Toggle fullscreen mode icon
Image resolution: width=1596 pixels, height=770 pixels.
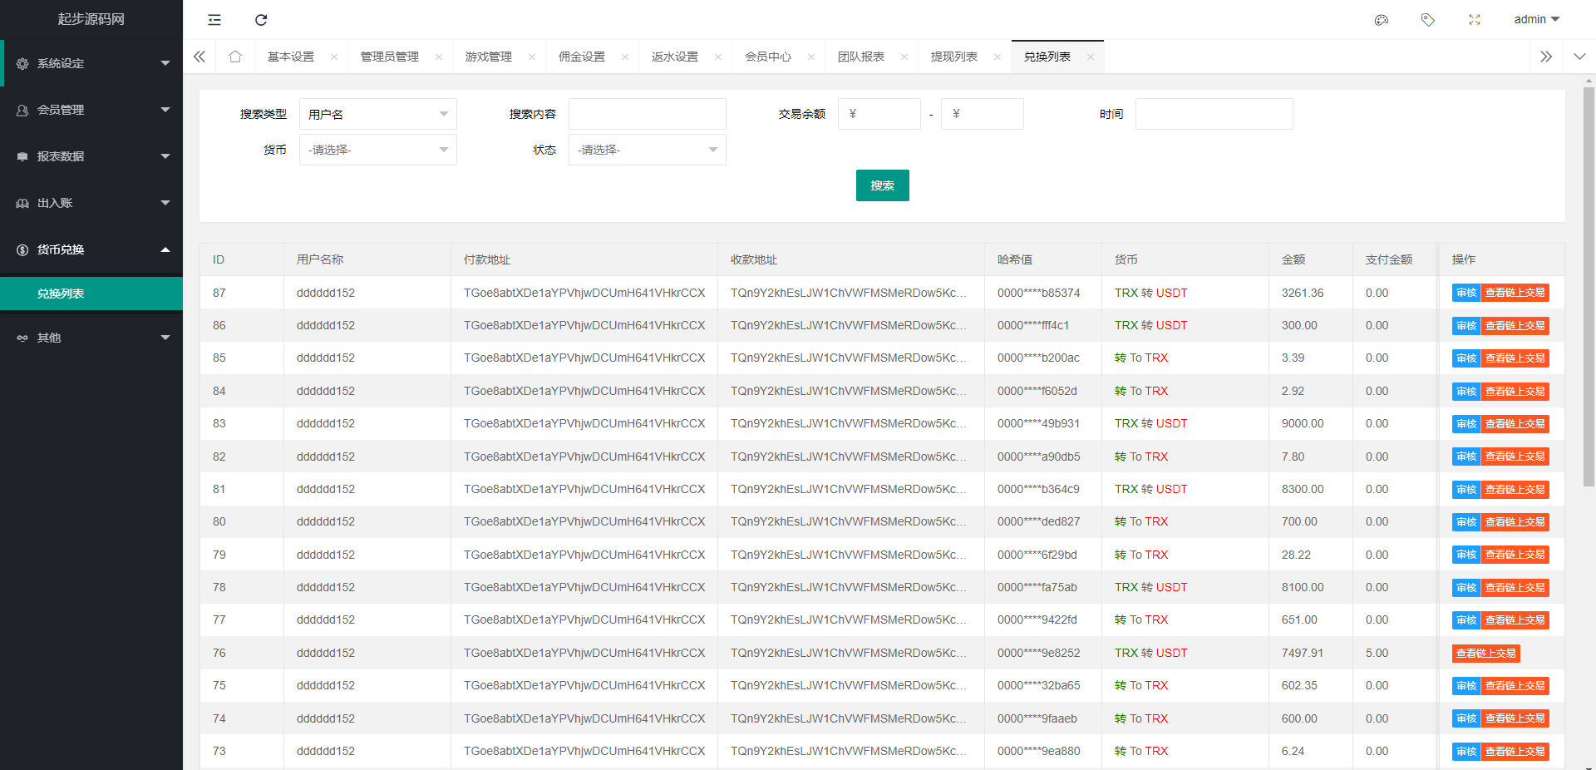point(1475,20)
